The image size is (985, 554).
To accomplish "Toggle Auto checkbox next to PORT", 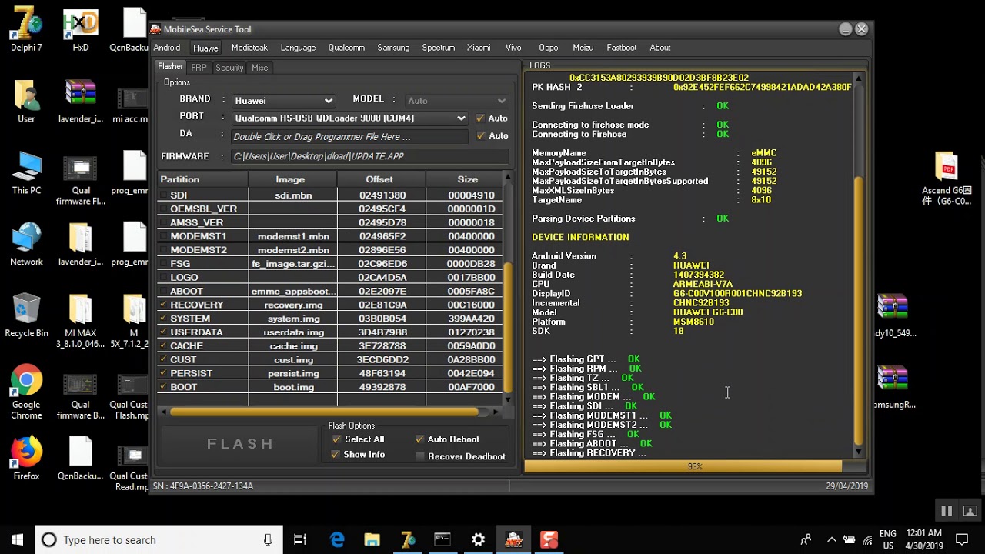I will tap(480, 118).
